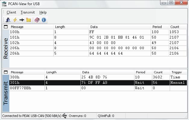Screen dimensions: 189x120
Task: Click count 3602 in transmit list
Action: (x=158, y=77)
